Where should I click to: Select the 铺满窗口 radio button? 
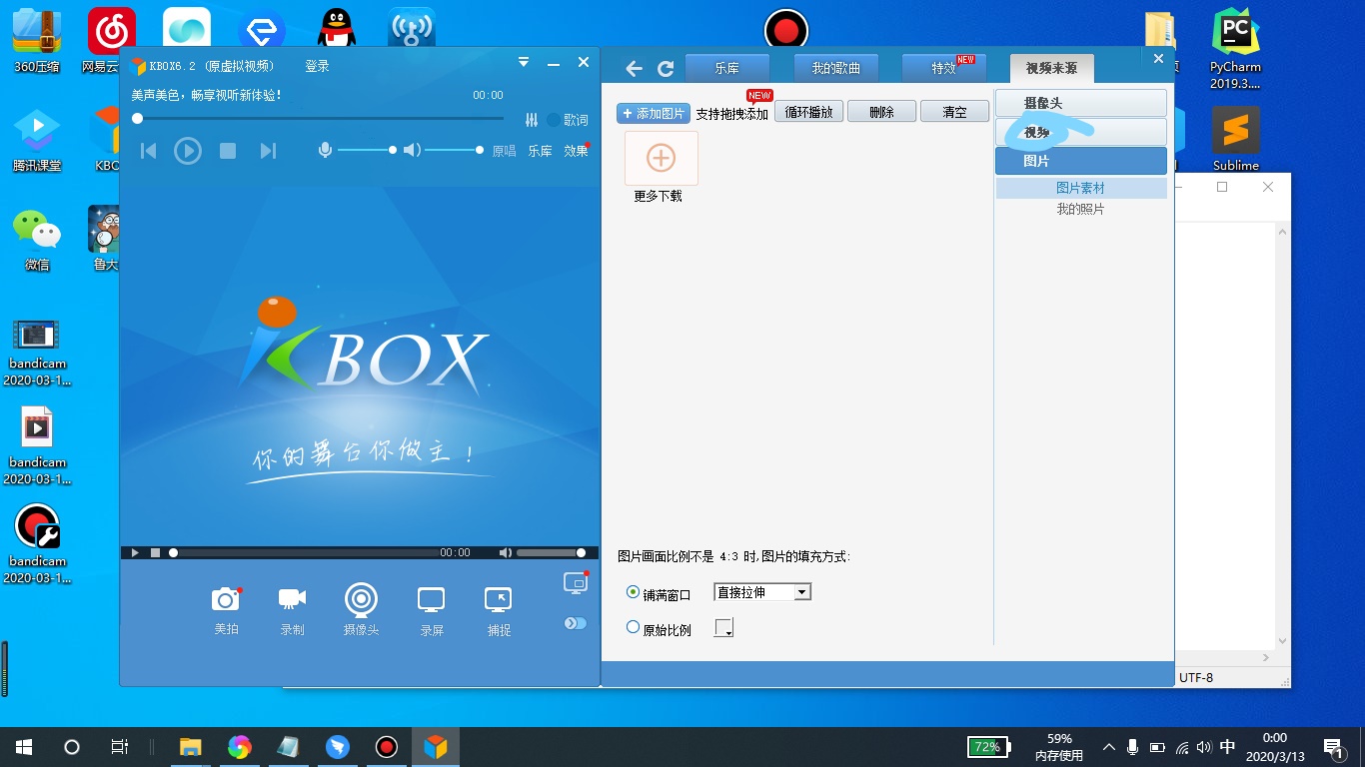coord(633,592)
